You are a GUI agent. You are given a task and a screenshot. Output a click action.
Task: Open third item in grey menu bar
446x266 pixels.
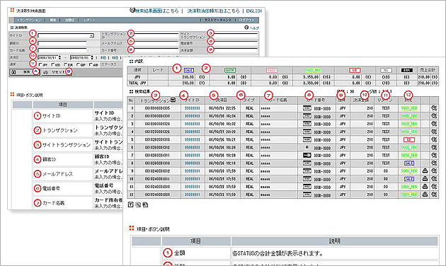pos(69,21)
